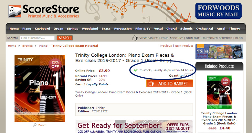Go to the Keyboard category
Screen dimensions: 252x133
point(42,29)
